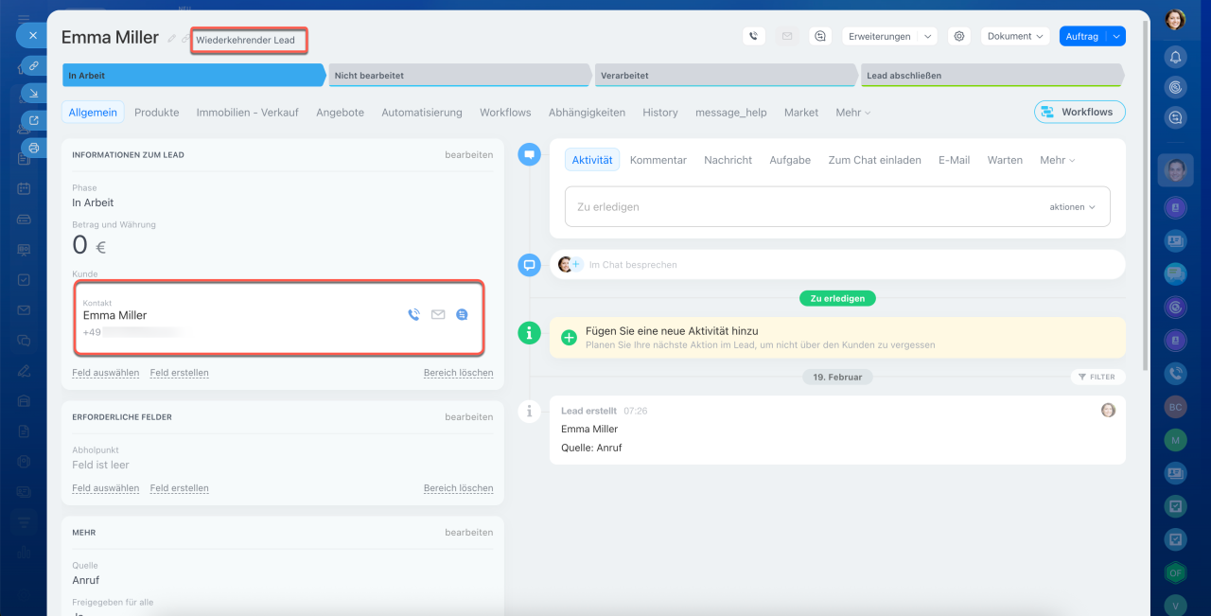Open notifications bell in the right sidebar
This screenshot has width=1211, height=616.
(x=1175, y=57)
